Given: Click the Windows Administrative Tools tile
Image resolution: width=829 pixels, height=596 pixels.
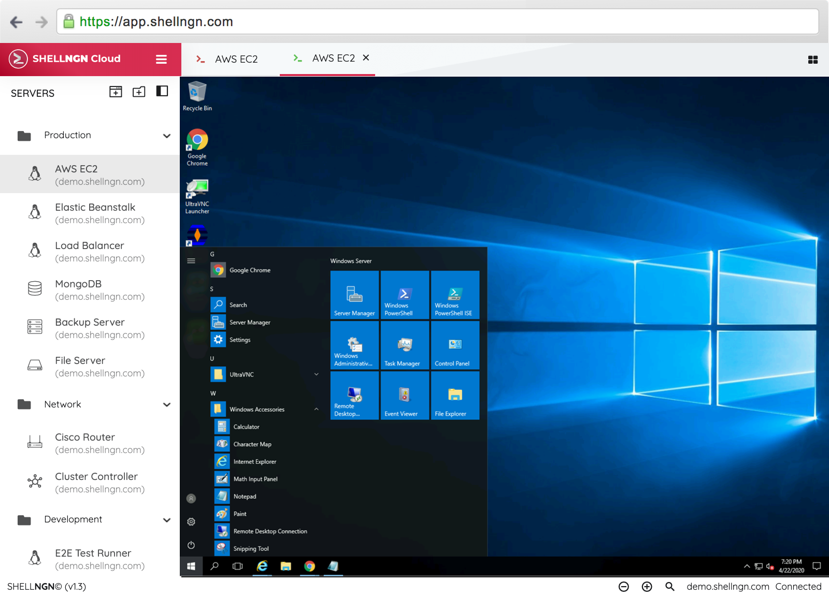Looking at the screenshot, I should tap(354, 345).
